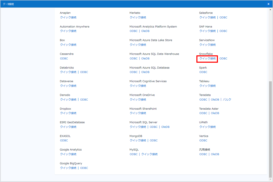Screen dimensions: 273x182
Task: Click the vertical scrollbar thumb
Action: click(x=270, y=129)
